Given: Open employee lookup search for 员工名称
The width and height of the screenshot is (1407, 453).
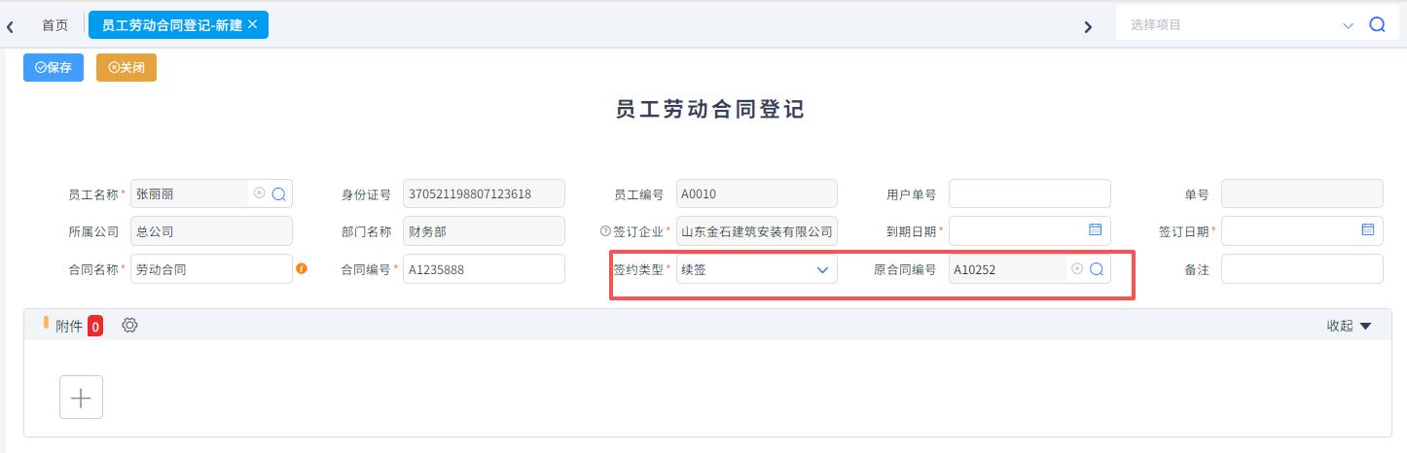Looking at the screenshot, I should click(278, 193).
